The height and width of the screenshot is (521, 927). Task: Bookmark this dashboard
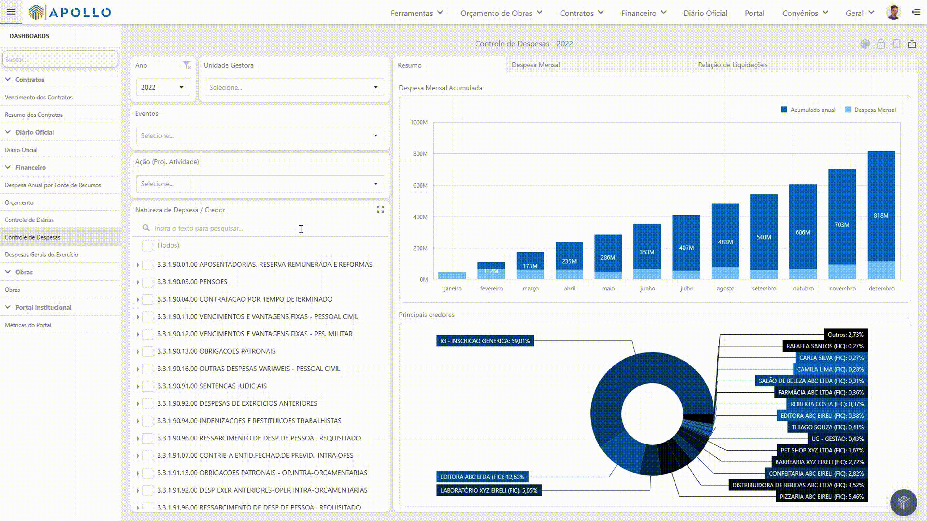(897, 44)
